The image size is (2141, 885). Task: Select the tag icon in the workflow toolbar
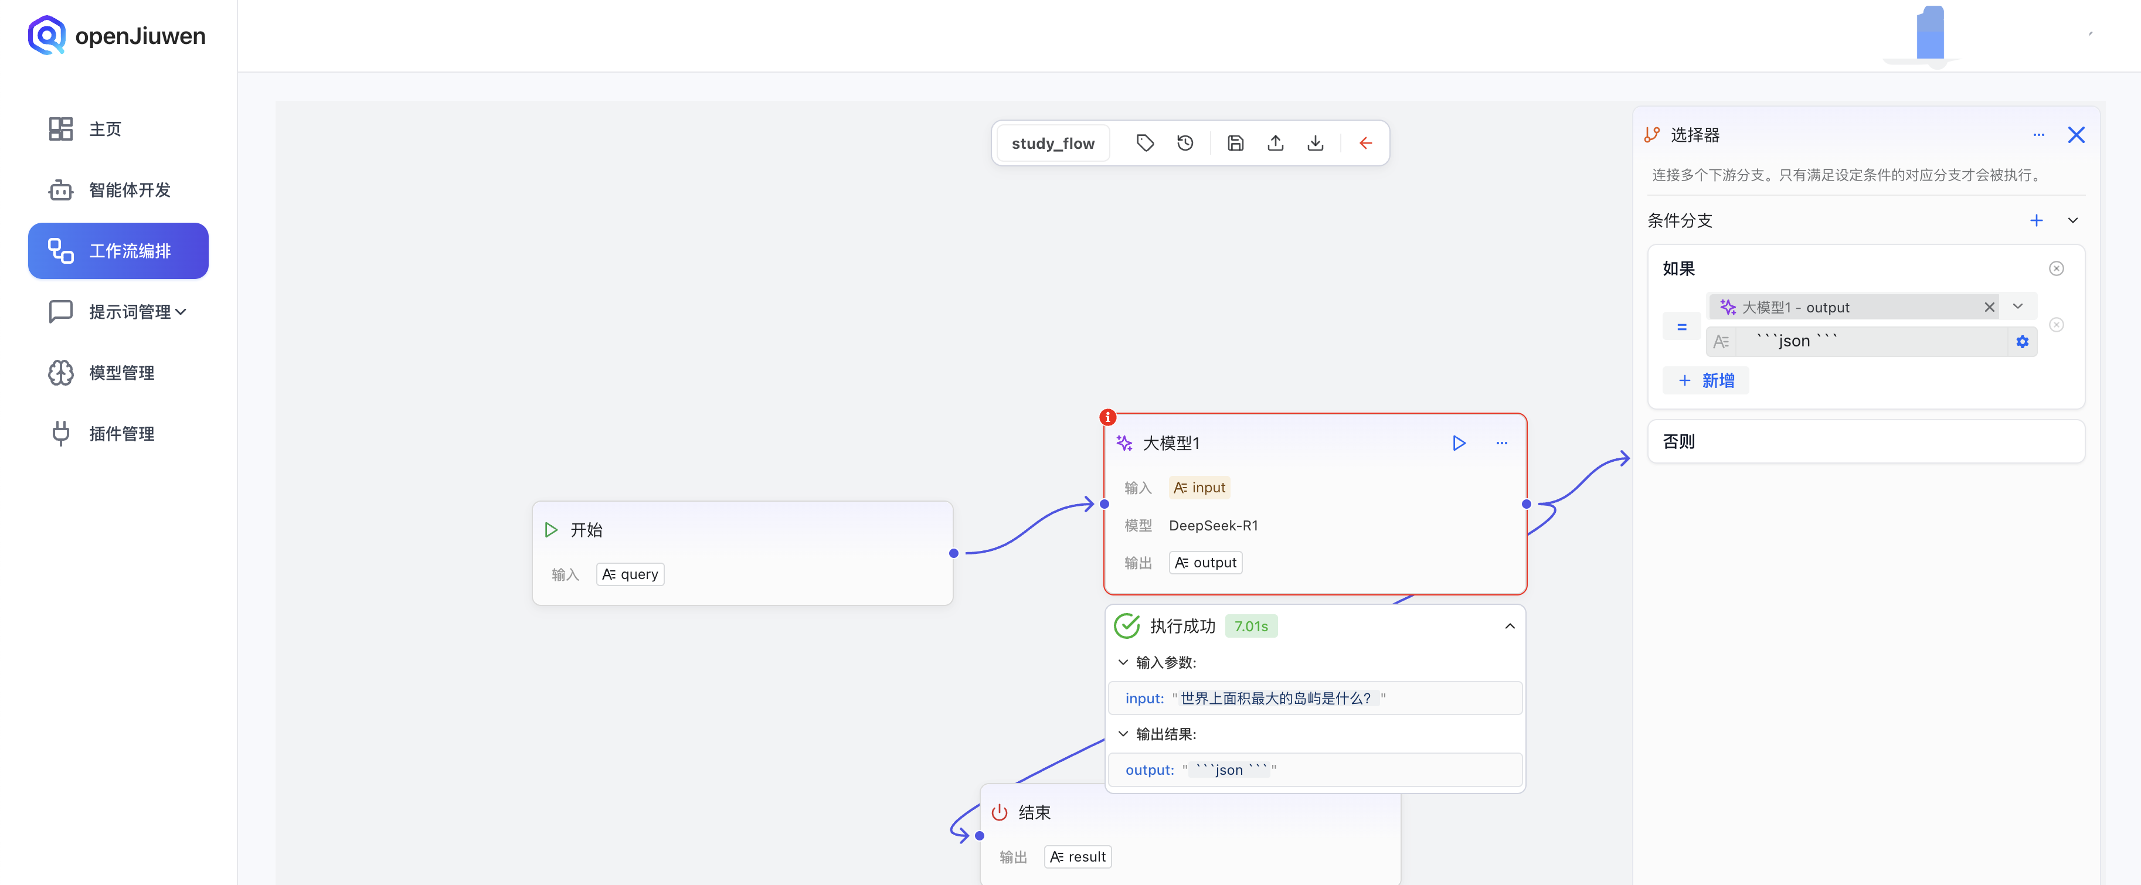1146,143
